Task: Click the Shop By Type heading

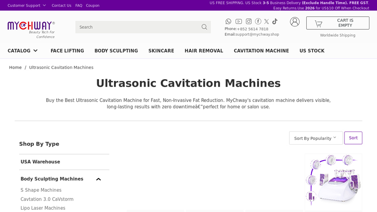Action: pos(39,144)
